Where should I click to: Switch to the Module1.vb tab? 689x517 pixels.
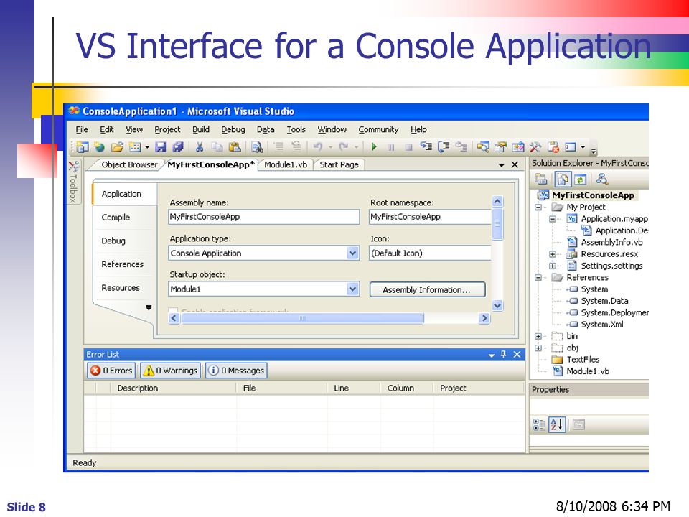(x=286, y=164)
